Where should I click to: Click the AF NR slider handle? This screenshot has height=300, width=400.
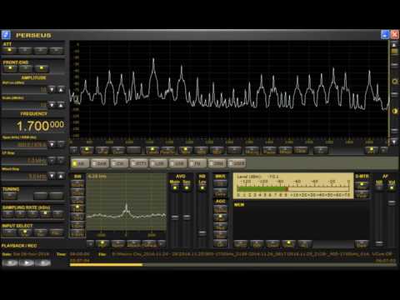pos(379,243)
